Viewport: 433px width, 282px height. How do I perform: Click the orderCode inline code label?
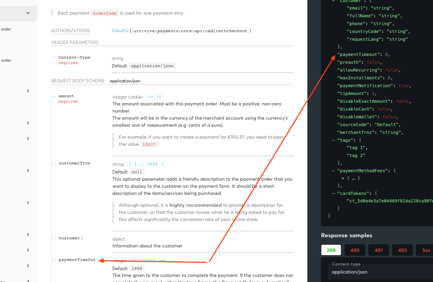click(x=104, y=13)
